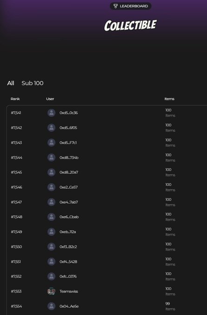The image size is (207, 315).
Task: Click the Collectible logo title
Action: coord(131,26)
